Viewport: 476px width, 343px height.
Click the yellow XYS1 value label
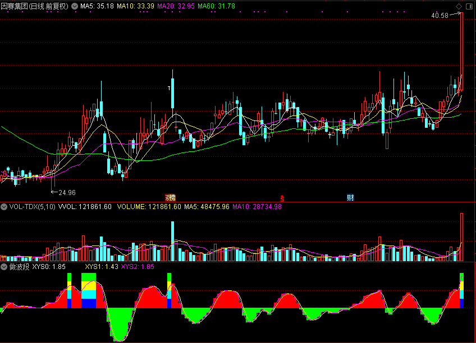tap(102, 267)
